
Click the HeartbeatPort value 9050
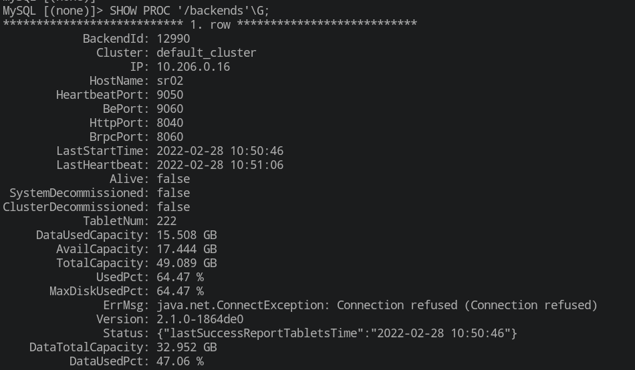170,95
